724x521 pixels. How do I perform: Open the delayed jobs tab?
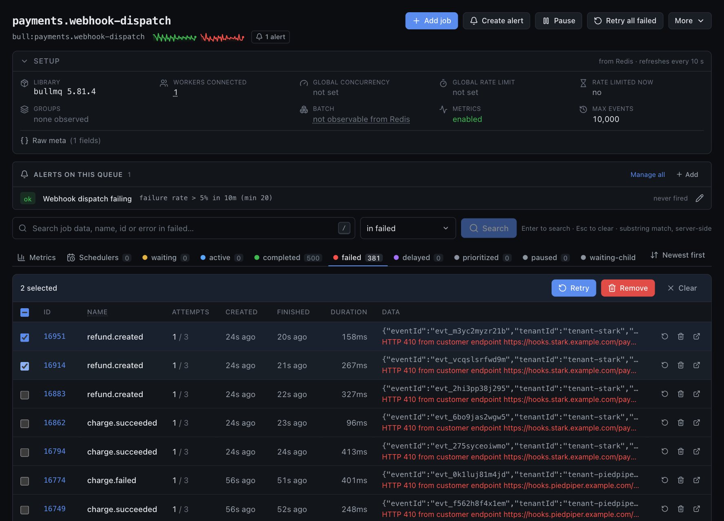418,258
